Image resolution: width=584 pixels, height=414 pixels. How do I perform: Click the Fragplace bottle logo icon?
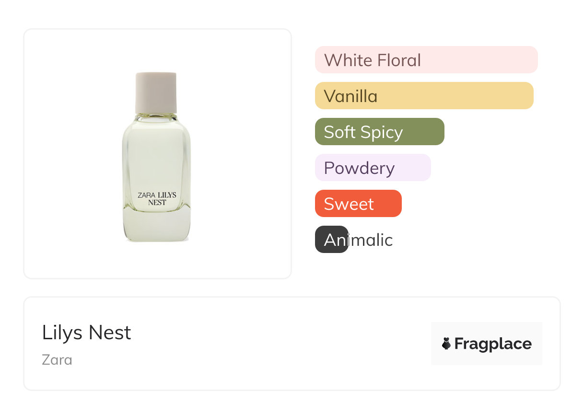[x=446, y=344]
